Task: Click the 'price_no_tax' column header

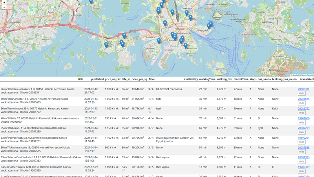Action: tap(113, 79)
